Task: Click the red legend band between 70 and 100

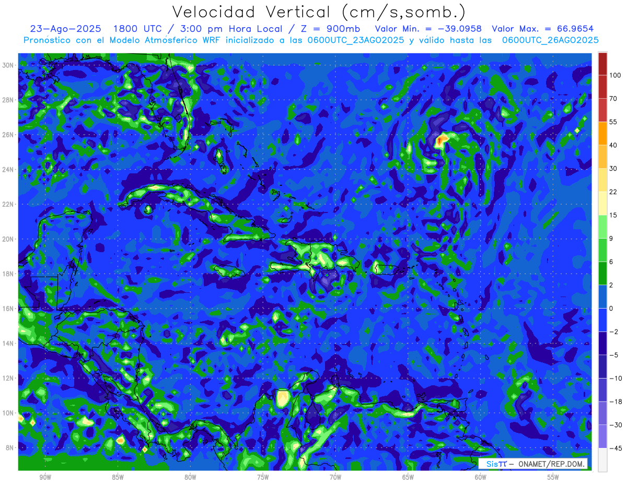Action: [602, 87]
